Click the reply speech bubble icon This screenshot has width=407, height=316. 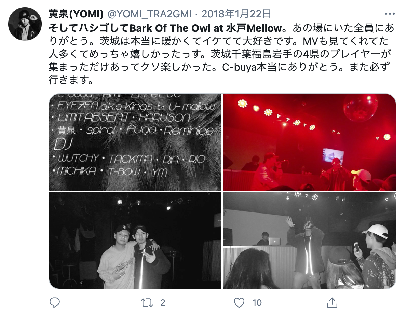coord(55,303)
